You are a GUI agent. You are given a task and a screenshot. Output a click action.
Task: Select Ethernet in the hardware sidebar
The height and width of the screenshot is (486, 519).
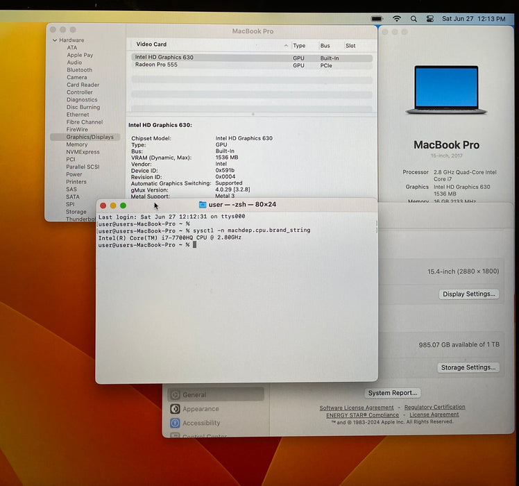[x=78, y=115]
